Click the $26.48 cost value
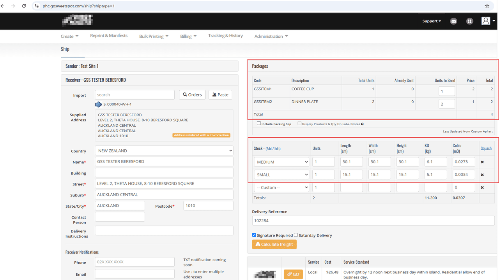The height and width of the screenshot is (280, 499). pyautogui.click(x=331, y=272)
